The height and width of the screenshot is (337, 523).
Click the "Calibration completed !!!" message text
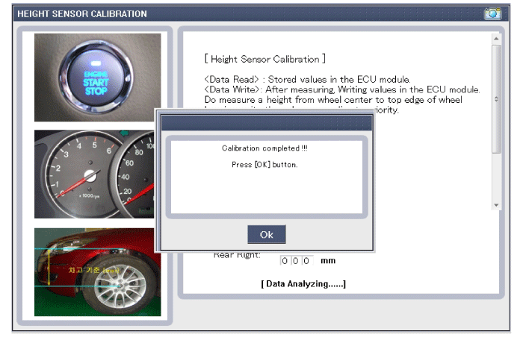click(264, 148)
